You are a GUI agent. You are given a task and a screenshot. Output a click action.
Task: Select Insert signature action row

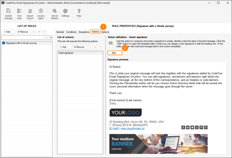[x=80, y=53]
